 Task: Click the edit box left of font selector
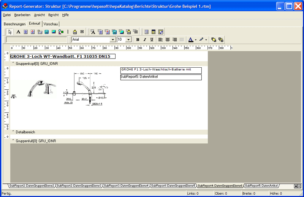pyautogui.click(x=36, y=40)
